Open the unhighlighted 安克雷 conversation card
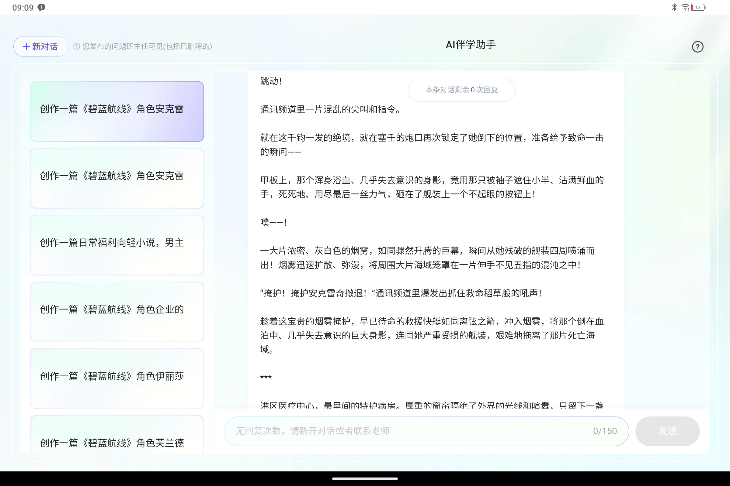 pyautogui.click(x=117, y=178)
